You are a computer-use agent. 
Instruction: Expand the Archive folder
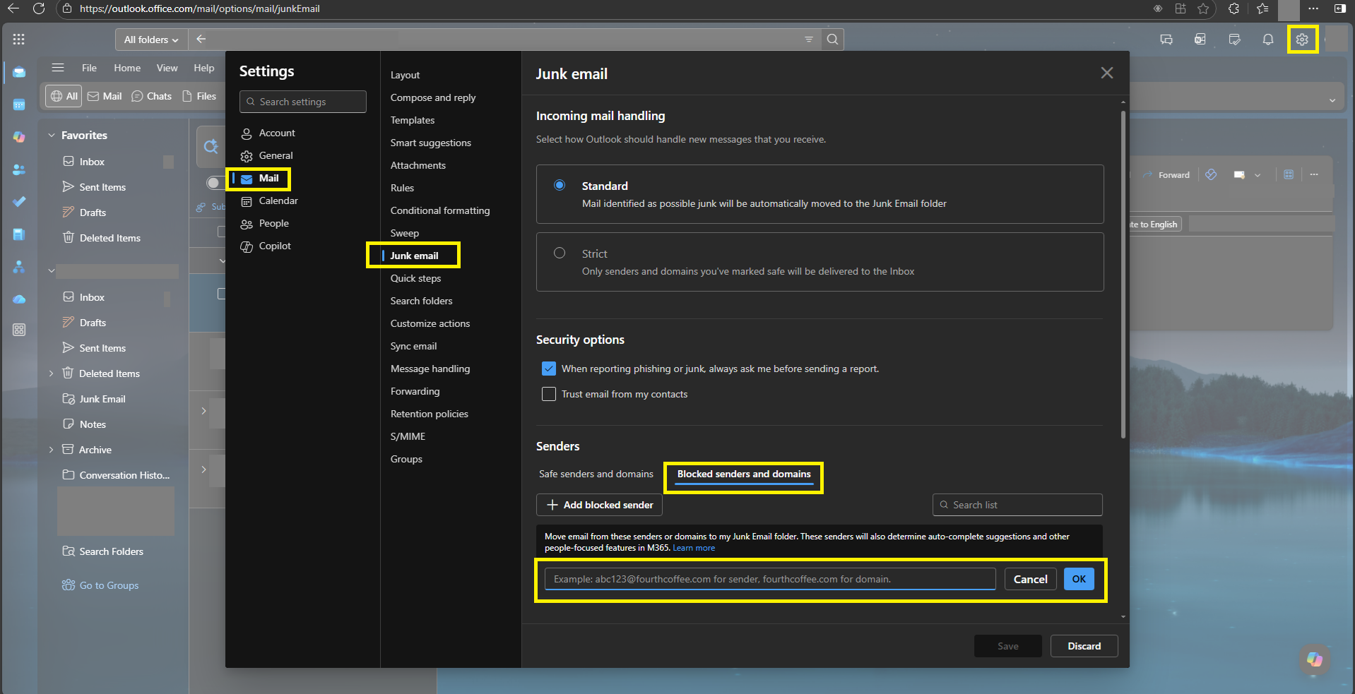click(51, 450)
